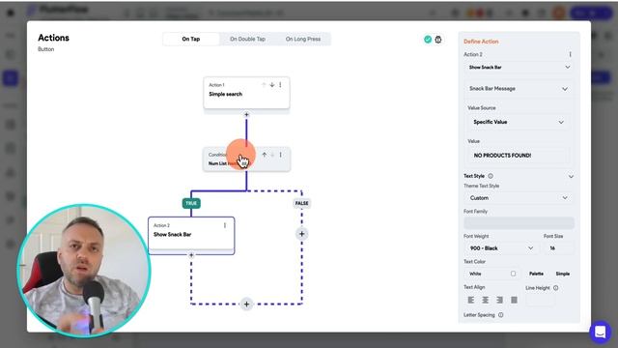Open the debug bug icon
618x348 pixels.
[438, 39]
